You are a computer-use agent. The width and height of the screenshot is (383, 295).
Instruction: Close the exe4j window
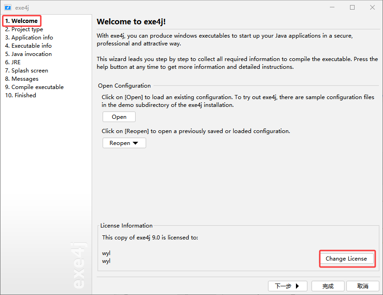pos(372,7)
